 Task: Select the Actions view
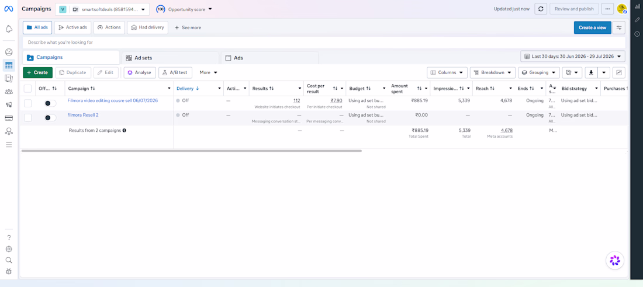pyautogui.click(x=109, y=27)
